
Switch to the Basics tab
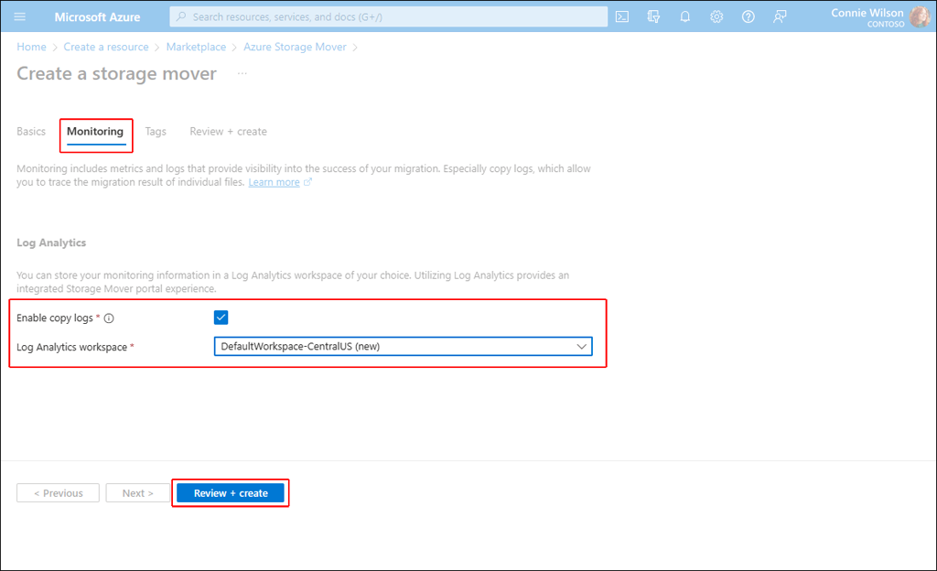[x=31, y=132]
